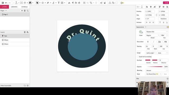The image size is (169, 95).
Task: Select the first Ellipse layer
Action: (15, 40)
